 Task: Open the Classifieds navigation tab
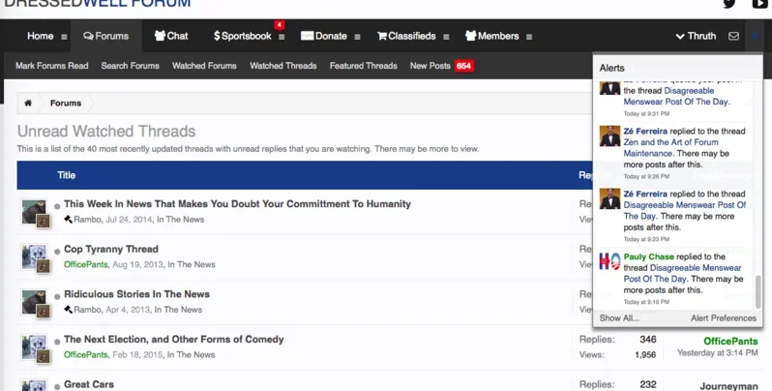406,36
